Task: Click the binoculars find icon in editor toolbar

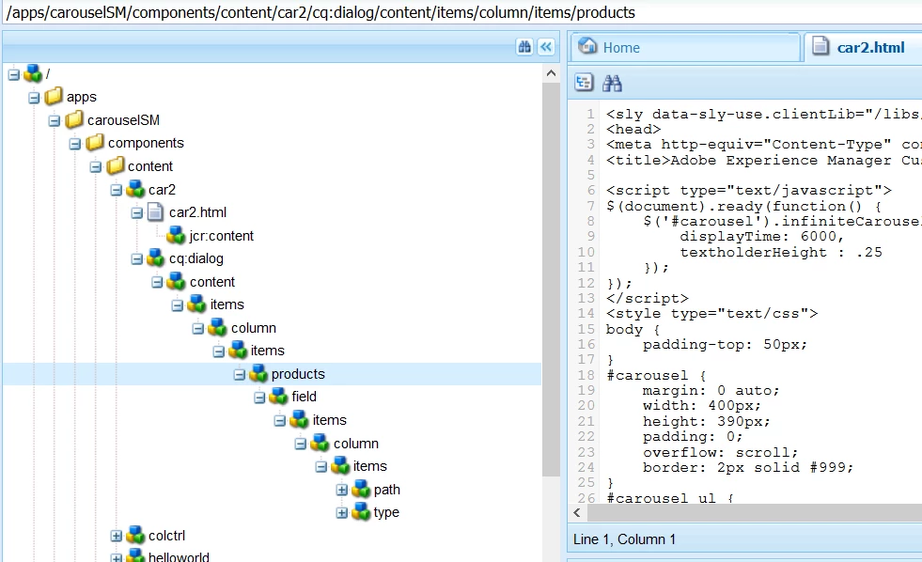Action: tap(612, 83)
